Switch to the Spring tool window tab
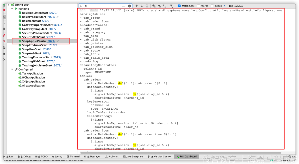Screen dimensions: 299x164 [57, 157]
